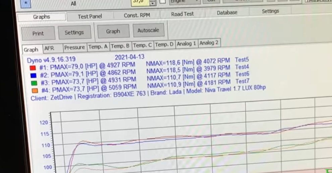Select the green swatch for run #3
Viewport: 332px width, 173px height.
click(x=33, y=83)
